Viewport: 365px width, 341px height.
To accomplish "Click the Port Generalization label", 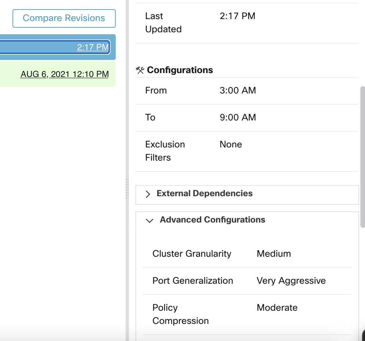I will pyautogui.click(x=193, y=281).
